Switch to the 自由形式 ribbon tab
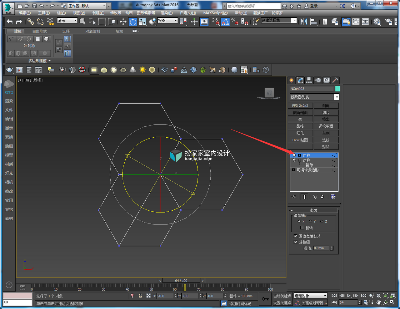 (x=39, y=31)
